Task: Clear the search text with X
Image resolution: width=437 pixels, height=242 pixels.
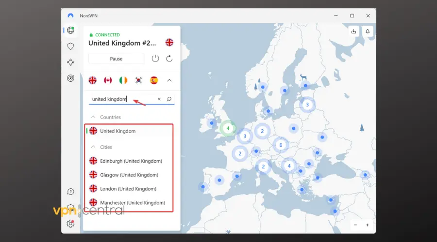Action: pyautogui.click(x=159, y=99)
